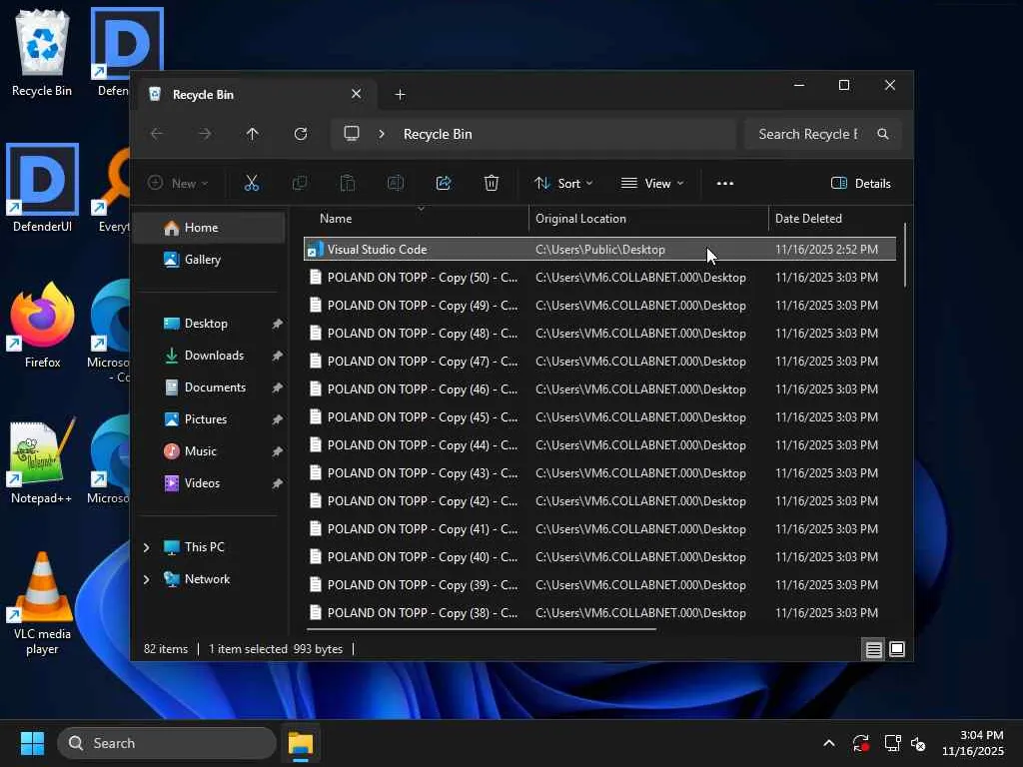Screen dimensions: 1023x767
Task: Click the Forward navigation arrow
Action: pyautogui.click(x=205, y=134)
